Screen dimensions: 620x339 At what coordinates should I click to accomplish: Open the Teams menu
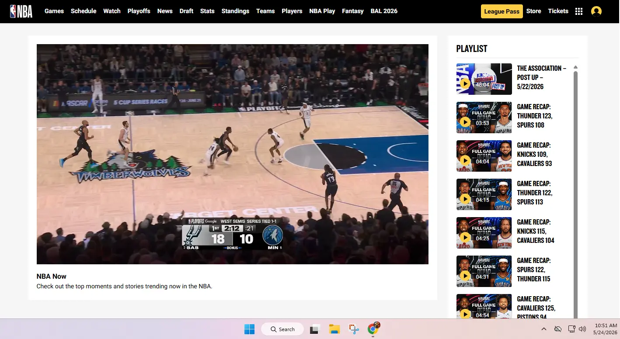coord(265,11)
